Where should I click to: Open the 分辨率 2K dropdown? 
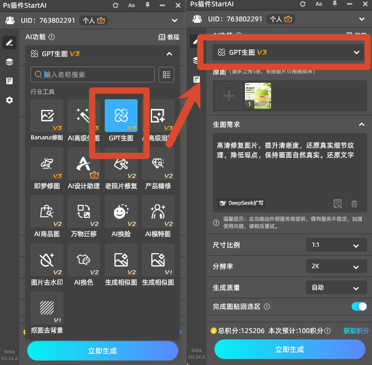(336, 266)
